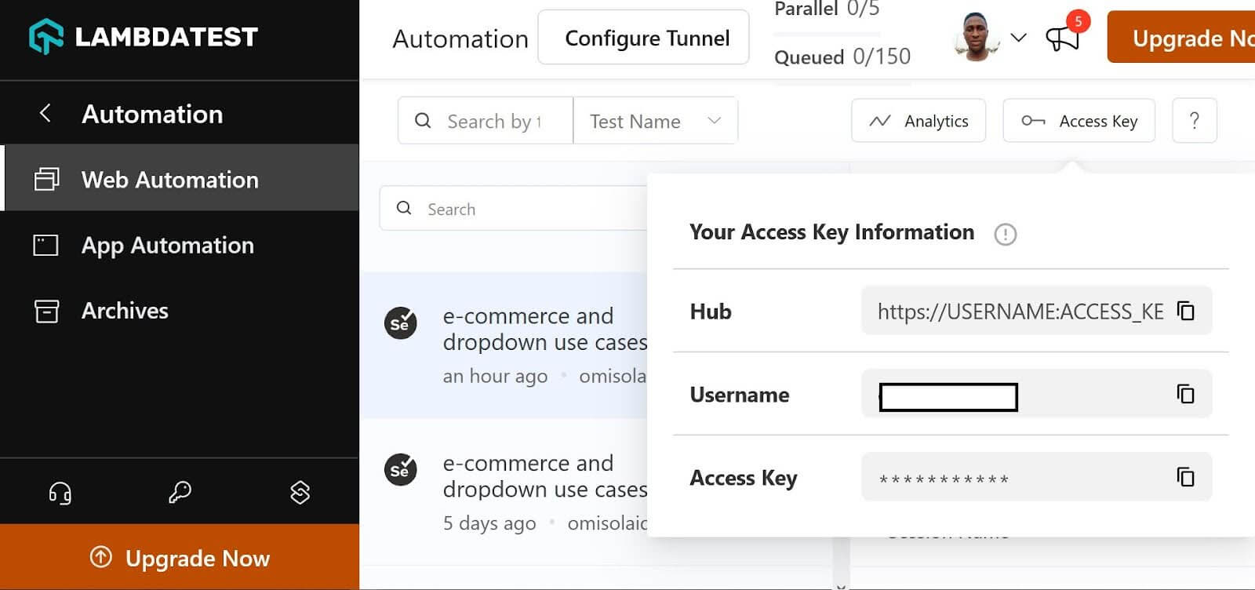Click the Hub URL text field
This screenshot has width=1255, height=590.
pos(1037,311)
